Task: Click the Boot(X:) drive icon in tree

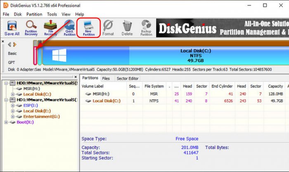Action: point(12,122)
